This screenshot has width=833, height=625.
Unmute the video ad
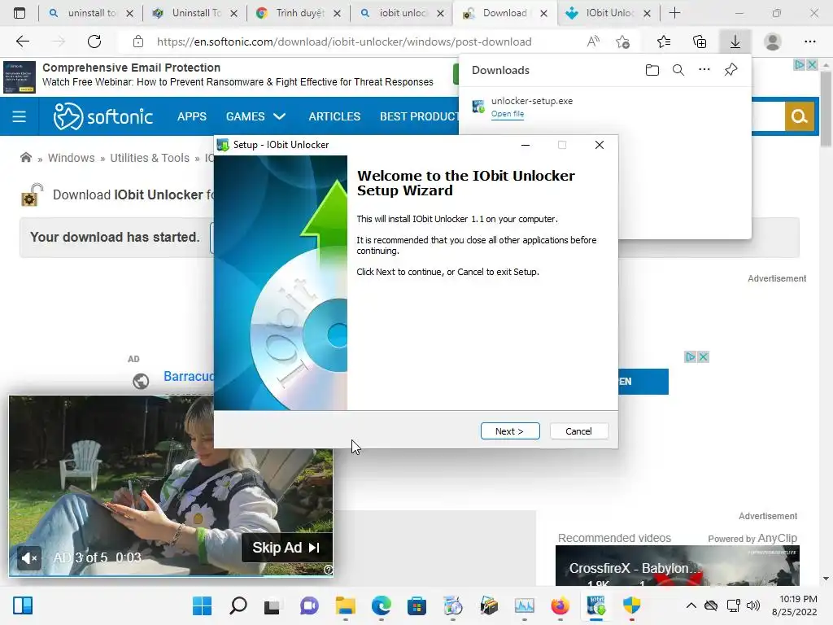tap(28, 558)
